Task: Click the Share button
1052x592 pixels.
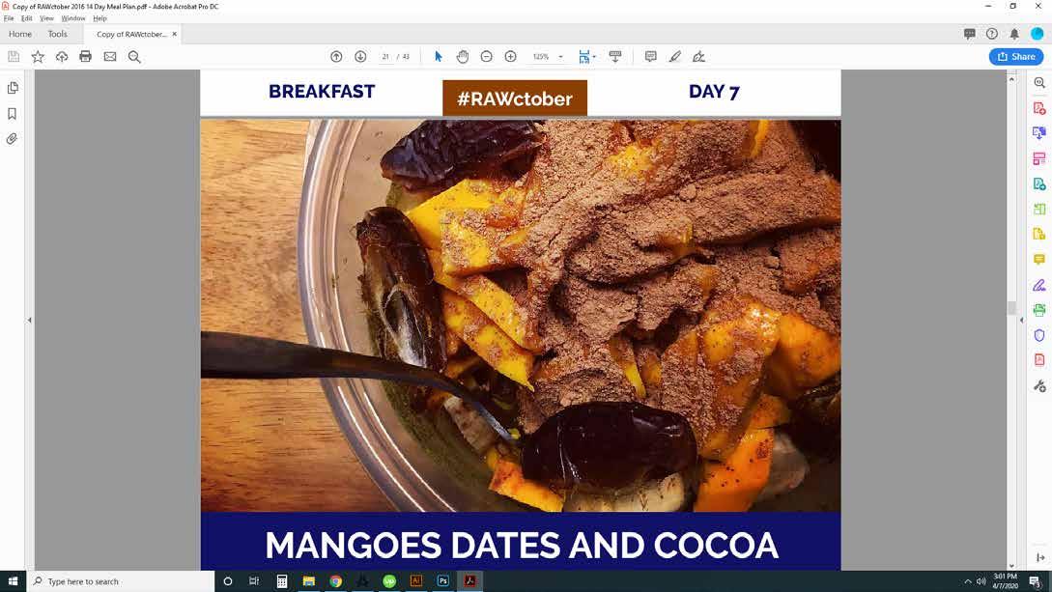Action: click(x=1015, y=57)
